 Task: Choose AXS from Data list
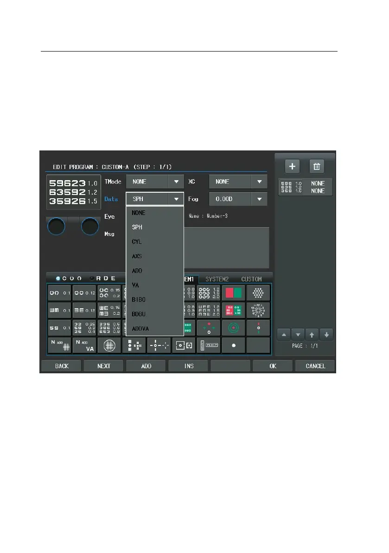[155, 256]
